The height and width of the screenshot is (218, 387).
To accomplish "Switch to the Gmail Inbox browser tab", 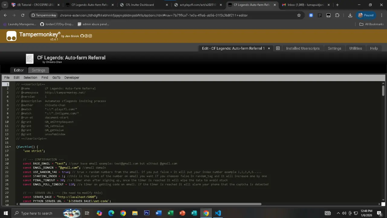I will pyautogui.click(x=305, y=5).
